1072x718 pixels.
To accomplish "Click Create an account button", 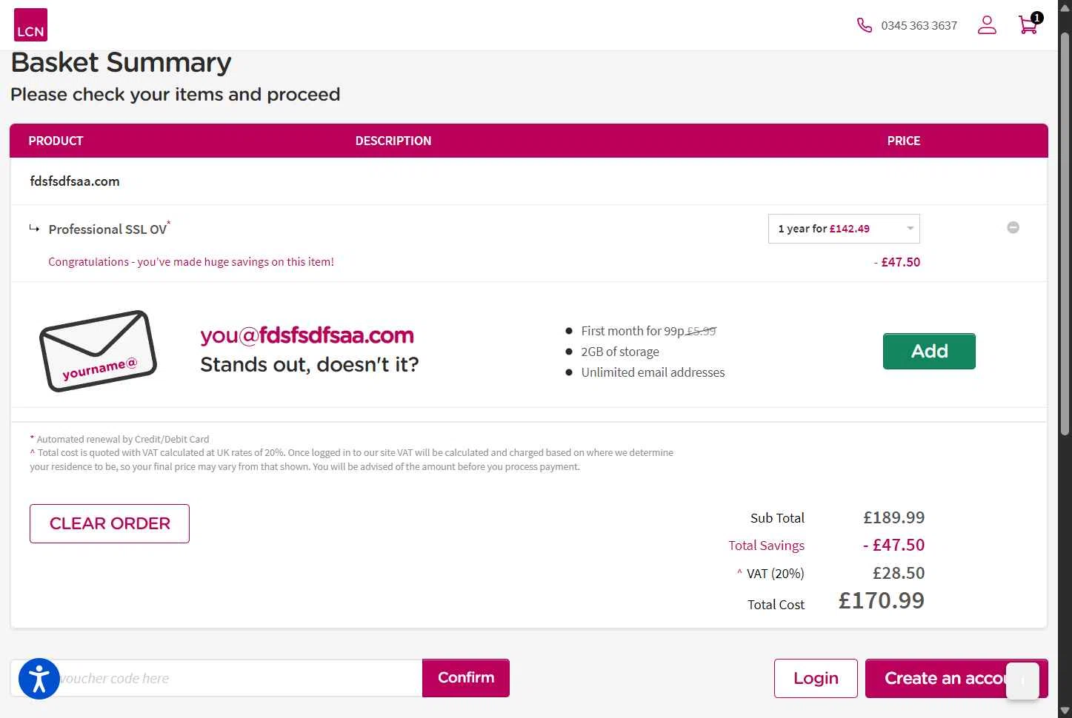I will (x=944, y=678).
